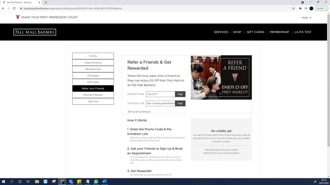Bookmark this page with the star icon
The width and height of the screenshot is (330, 185).
tap(293, 8)
